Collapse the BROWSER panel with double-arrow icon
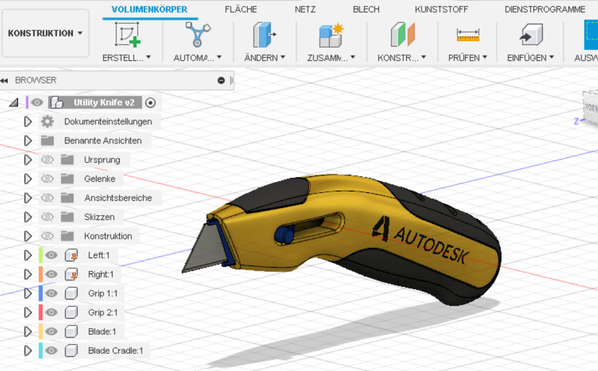Viewport: 598px width, 371px height. point(4,81)
